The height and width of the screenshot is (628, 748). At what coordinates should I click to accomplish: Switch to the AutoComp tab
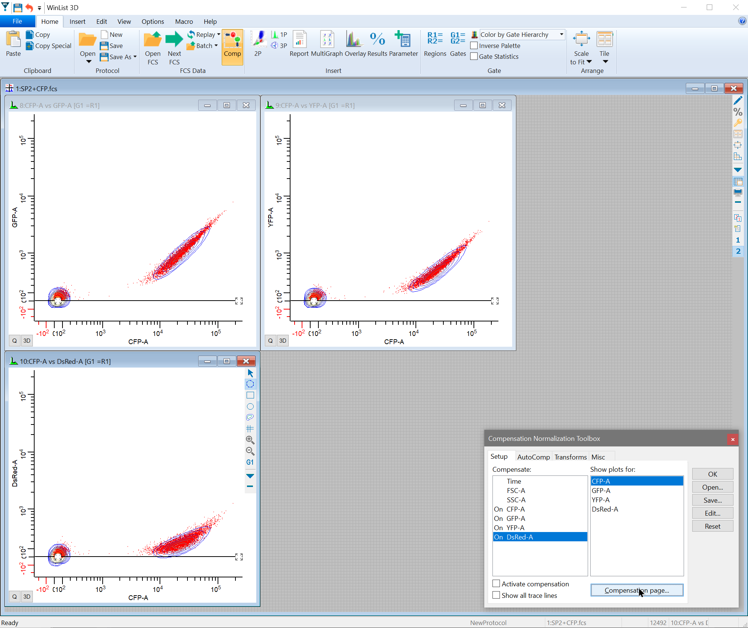point(533,457)
